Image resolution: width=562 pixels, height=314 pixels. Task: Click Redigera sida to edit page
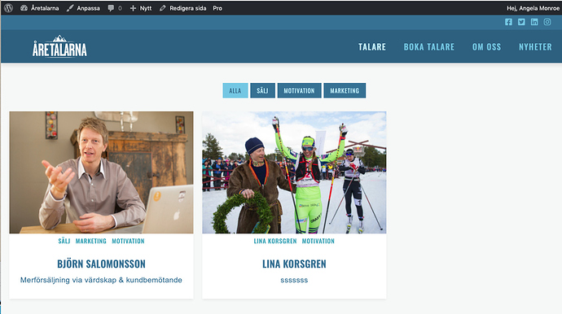click(x=182, y=8)
